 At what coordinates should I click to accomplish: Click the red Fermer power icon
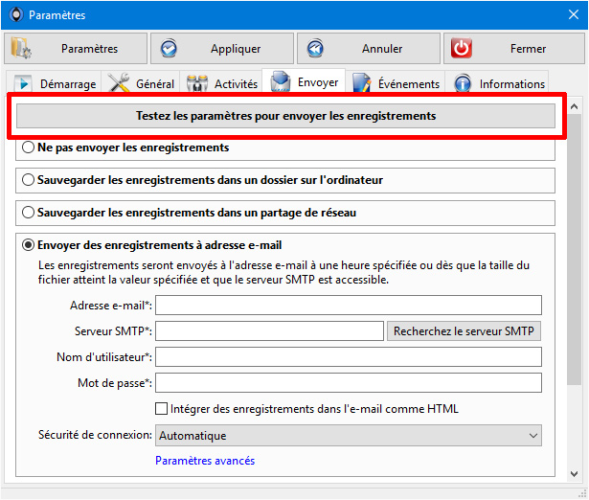pyautogui.click(x=462, y=48)
